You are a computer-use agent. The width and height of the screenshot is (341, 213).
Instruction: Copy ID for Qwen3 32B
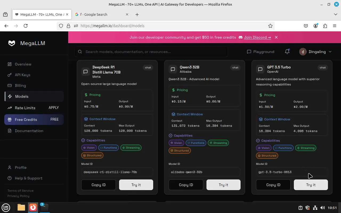point(186,185)
